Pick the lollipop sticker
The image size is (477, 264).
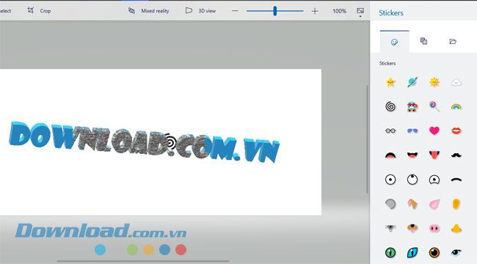click(x=434, y=106)
